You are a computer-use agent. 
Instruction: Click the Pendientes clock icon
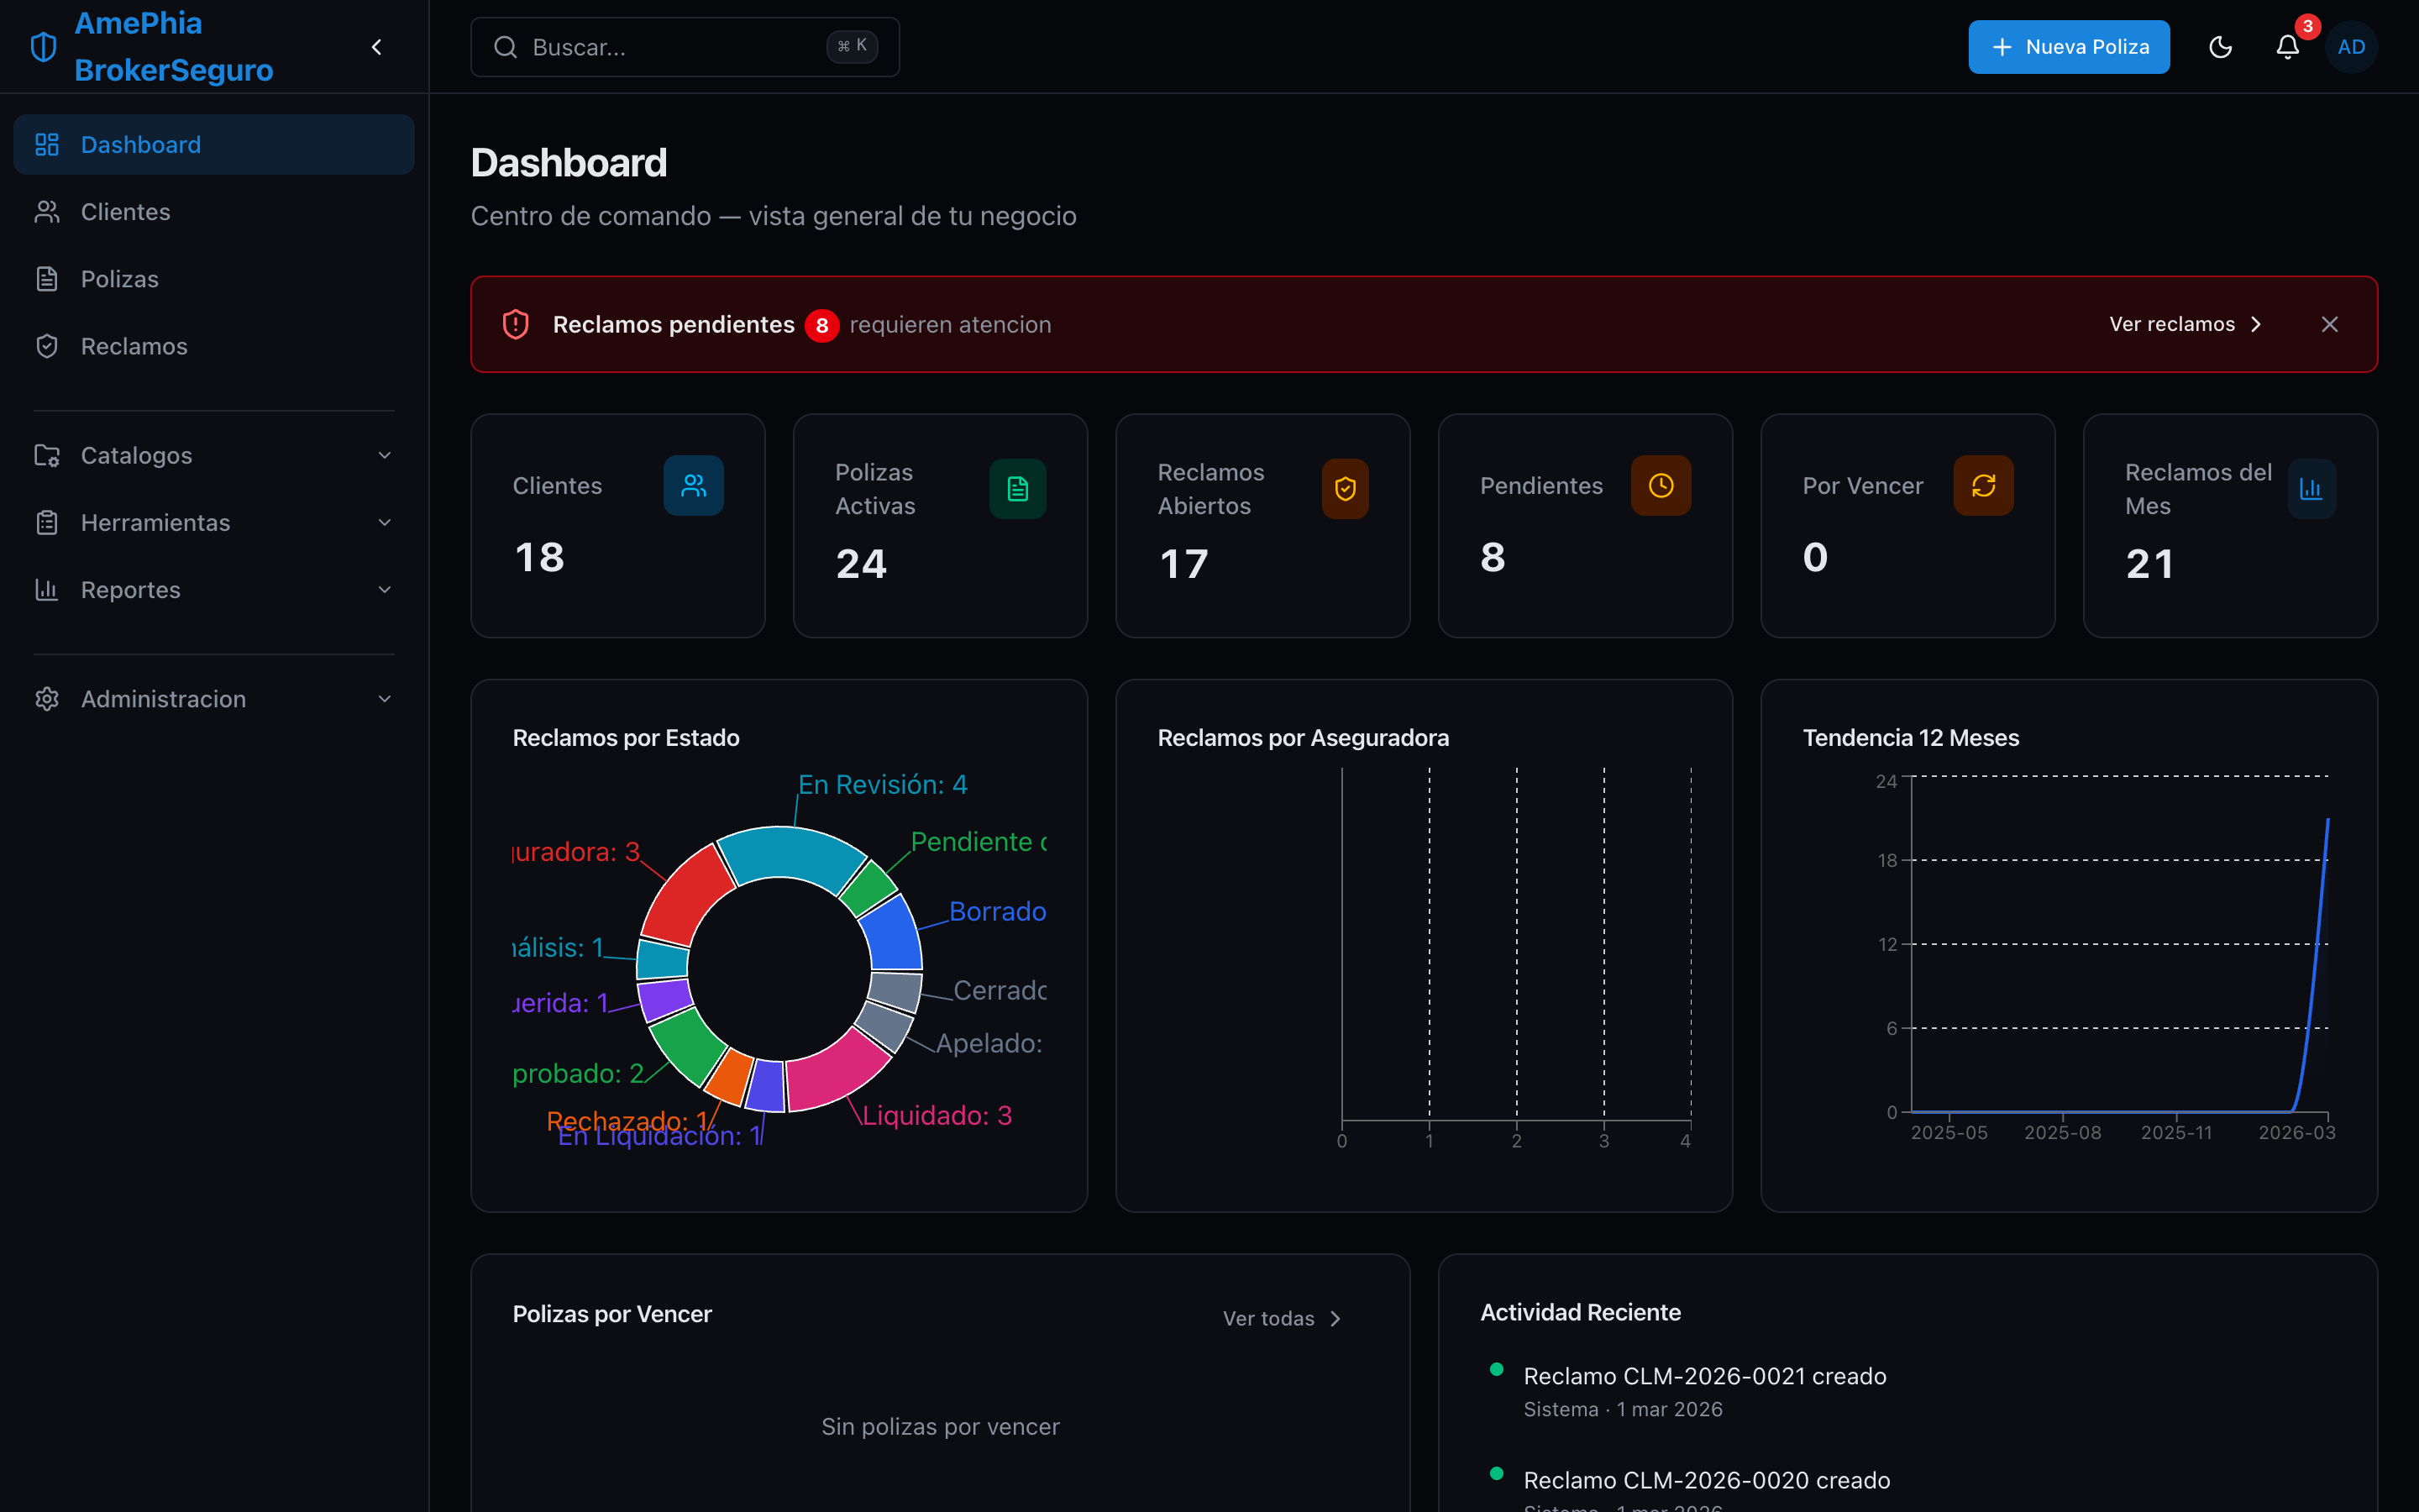1661,486
